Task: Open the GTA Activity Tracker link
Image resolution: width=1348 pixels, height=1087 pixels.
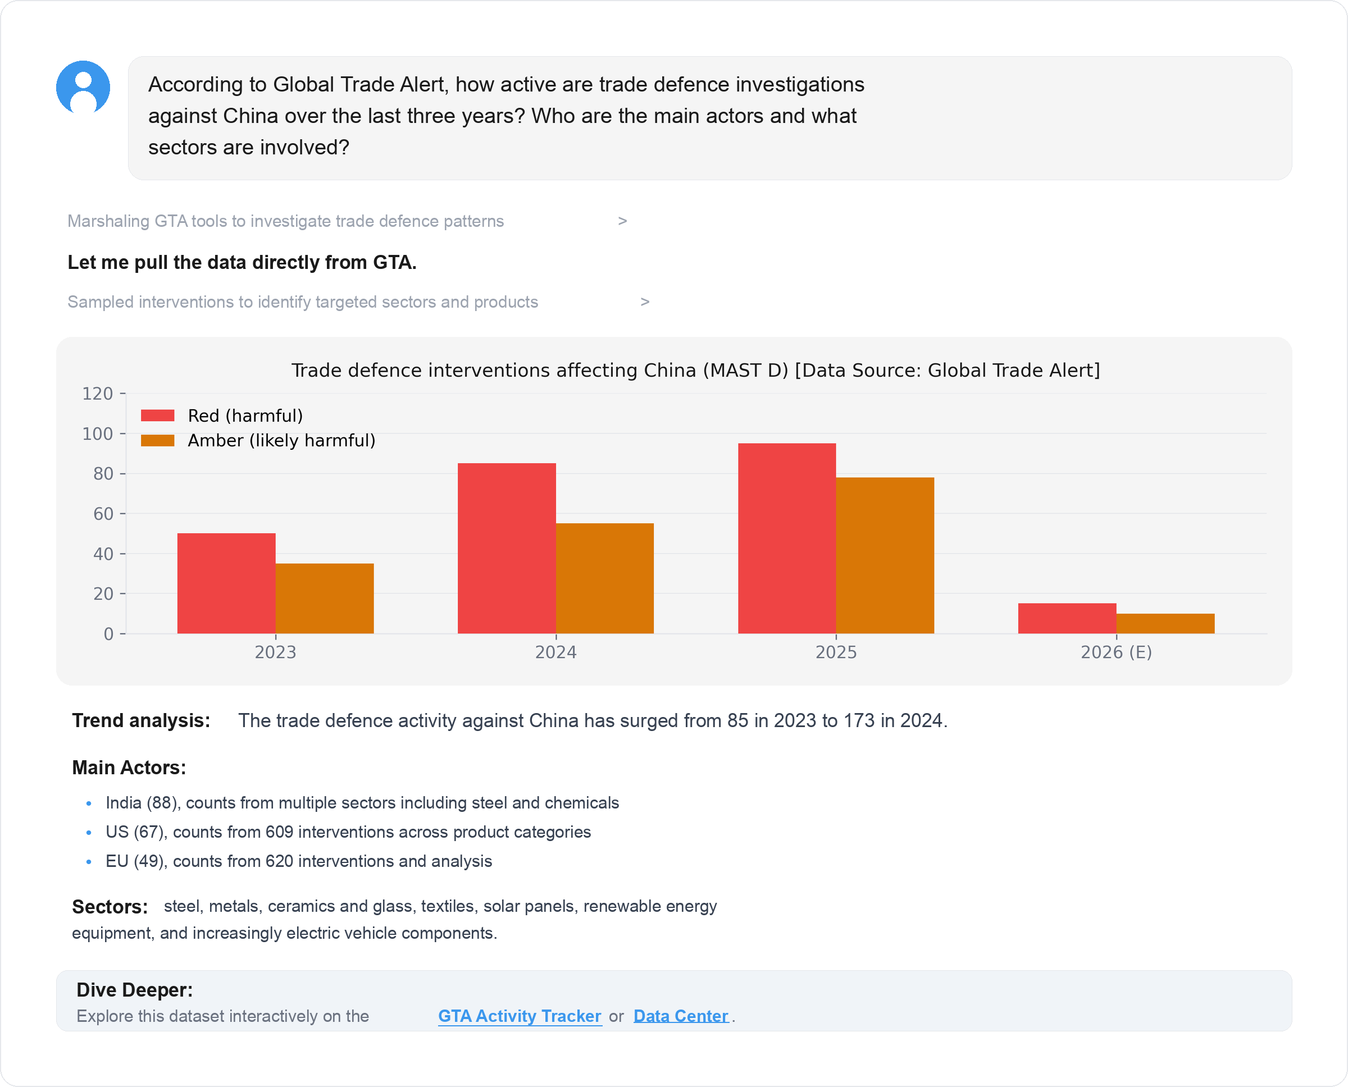Action: point(520,1016)
